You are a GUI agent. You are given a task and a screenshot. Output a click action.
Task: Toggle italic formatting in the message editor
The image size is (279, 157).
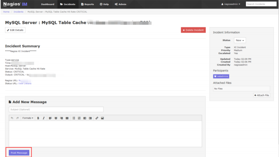[44, 118]
